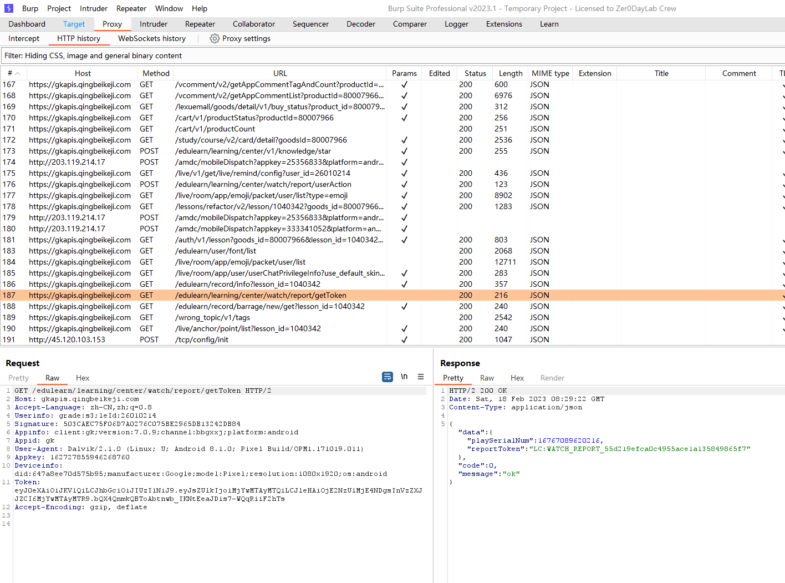This screenshot has height=583, width=785.
Task: Select history row 187 getToken request
Action: coord(392,295)
